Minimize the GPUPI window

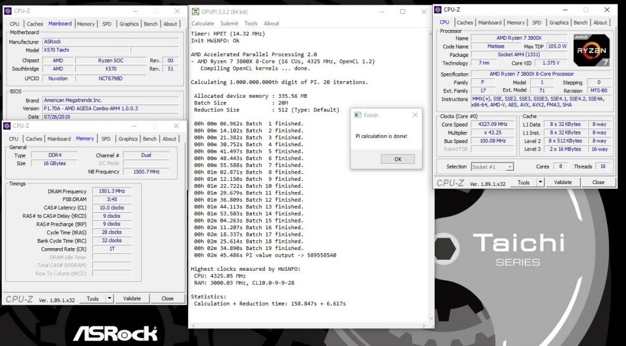381,12
